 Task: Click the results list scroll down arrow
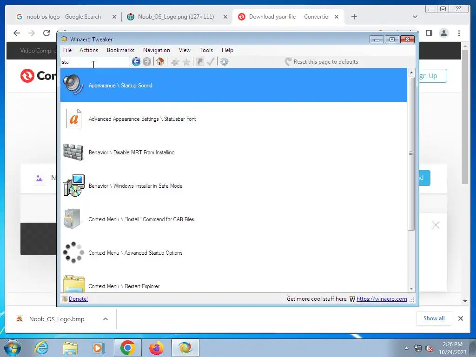[411, 288]
